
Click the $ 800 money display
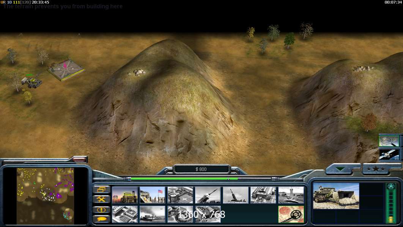(x=201, y=169)
